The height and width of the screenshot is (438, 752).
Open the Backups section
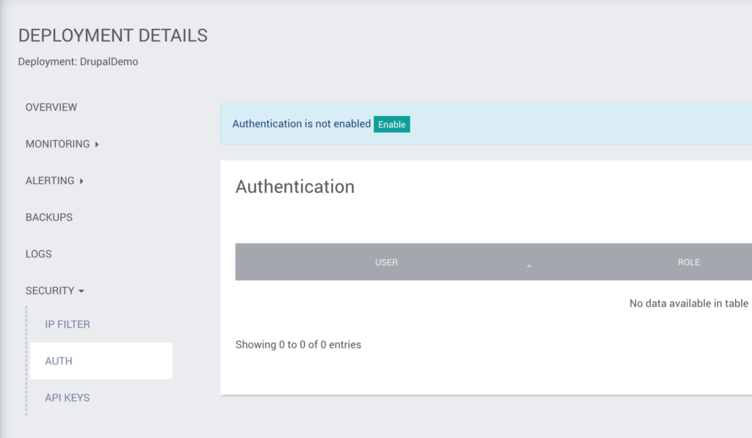pos(49,218)
